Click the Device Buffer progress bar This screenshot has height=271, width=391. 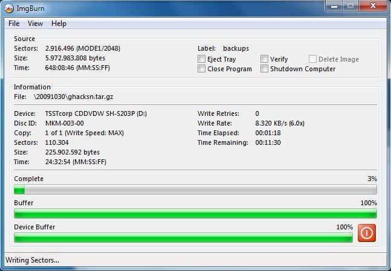click(x=183, y=238)
